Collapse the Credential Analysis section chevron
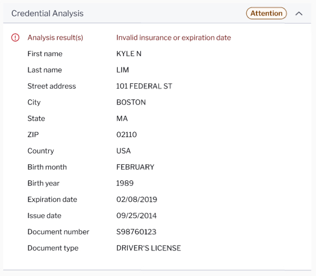Image resolution: width=316 pixels, height=276 pixels. (x=299, y=13)
